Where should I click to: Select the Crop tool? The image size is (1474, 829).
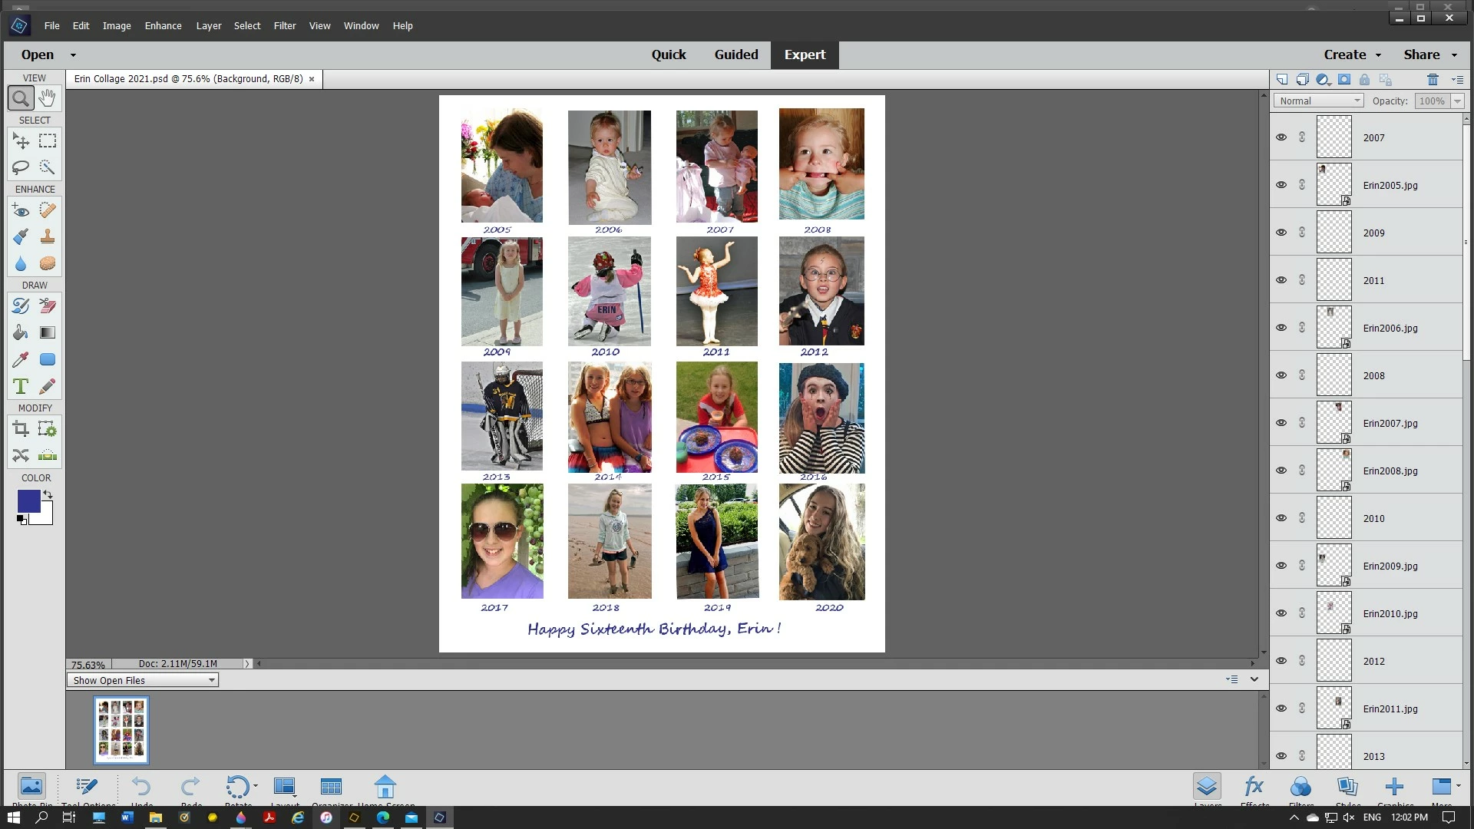pos(21,429)
